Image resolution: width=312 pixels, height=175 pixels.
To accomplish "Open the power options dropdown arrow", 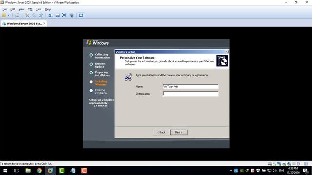I will coord(9,15).
